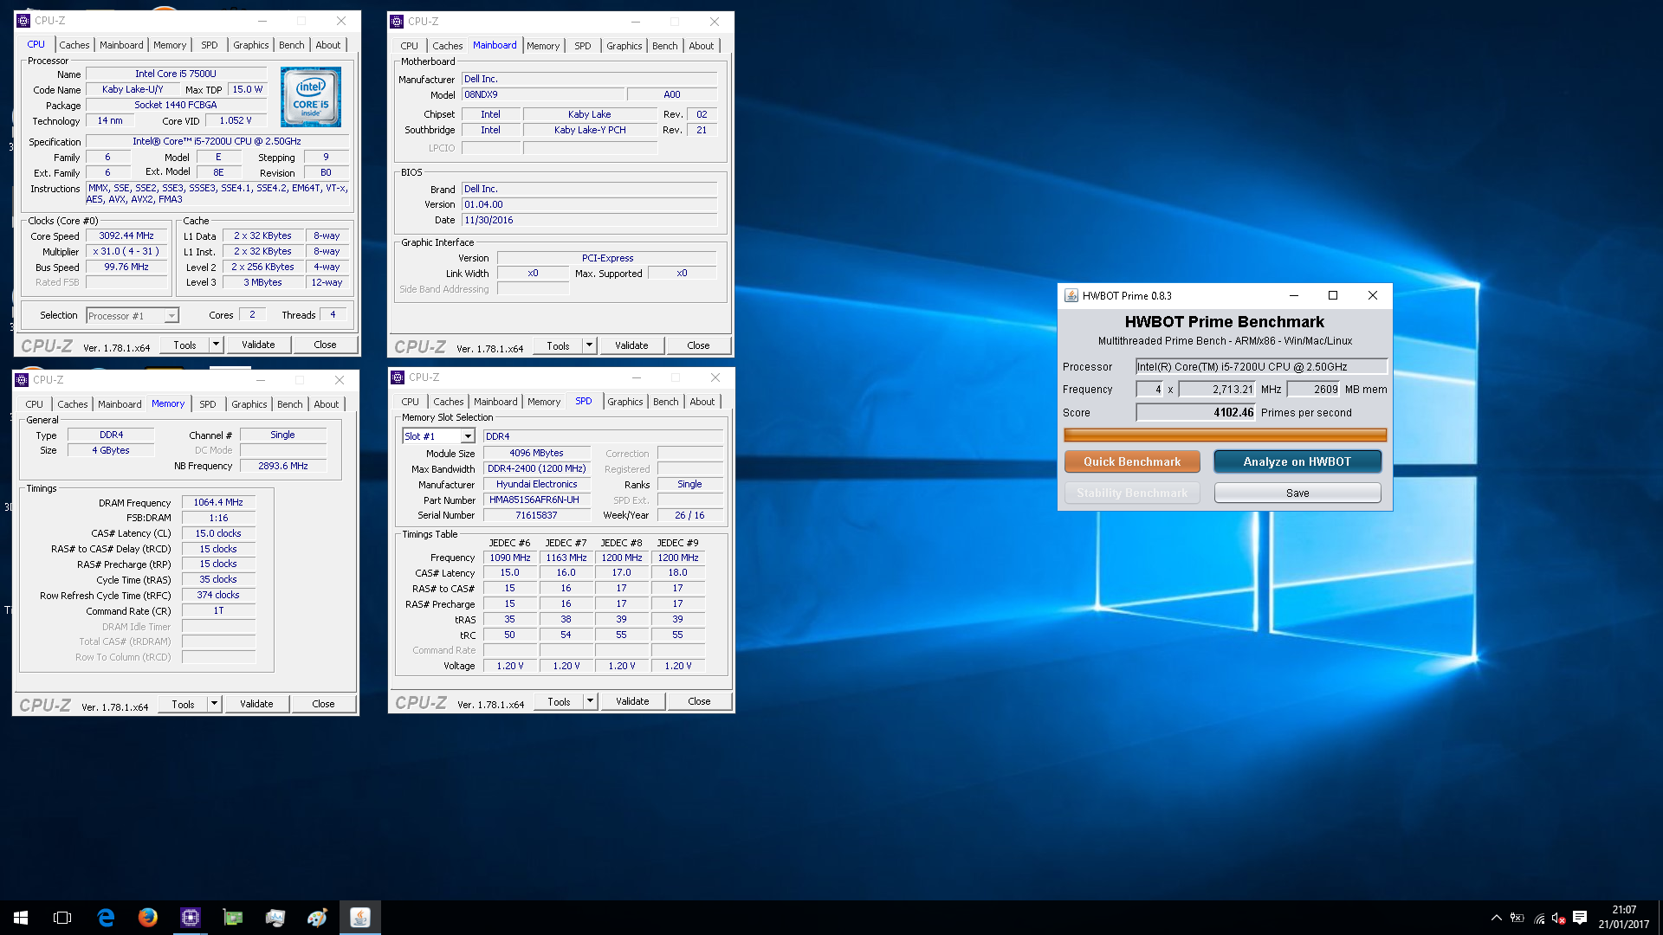Click the title bar icon of CPU-Z CPU window
Screen dimensions: 1663x935
coord(23,21)
